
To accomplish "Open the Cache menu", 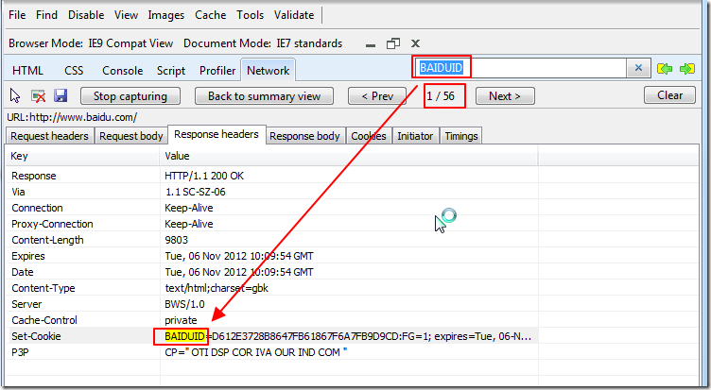I will [211, 15].
